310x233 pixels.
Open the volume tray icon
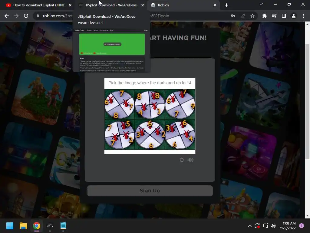273,226
